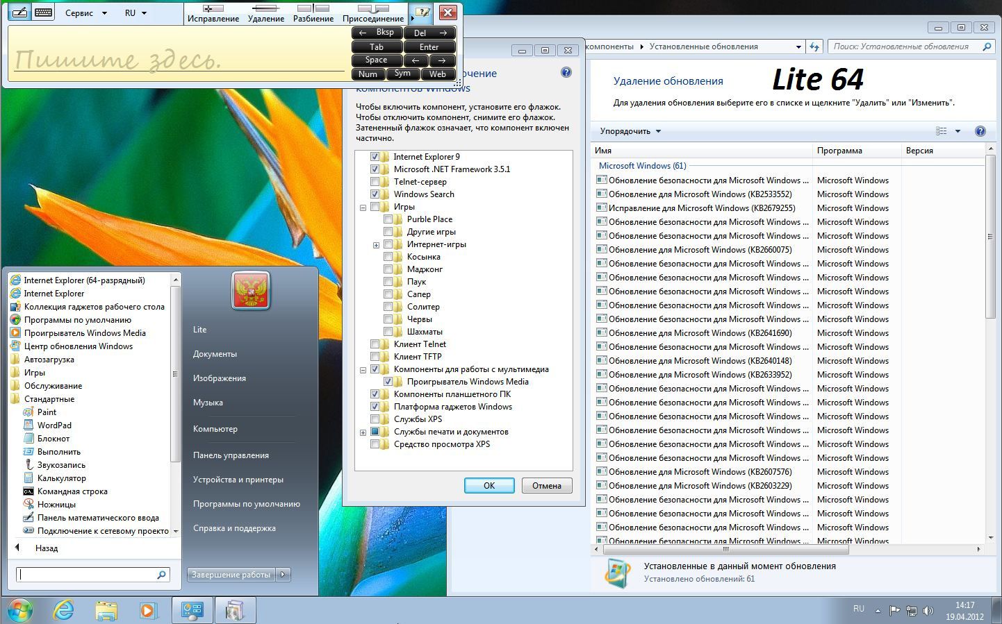Check the Purble Place game checkbox
Image resolution: width=1002 pixels, height=624 pixels.
(388, 219)
